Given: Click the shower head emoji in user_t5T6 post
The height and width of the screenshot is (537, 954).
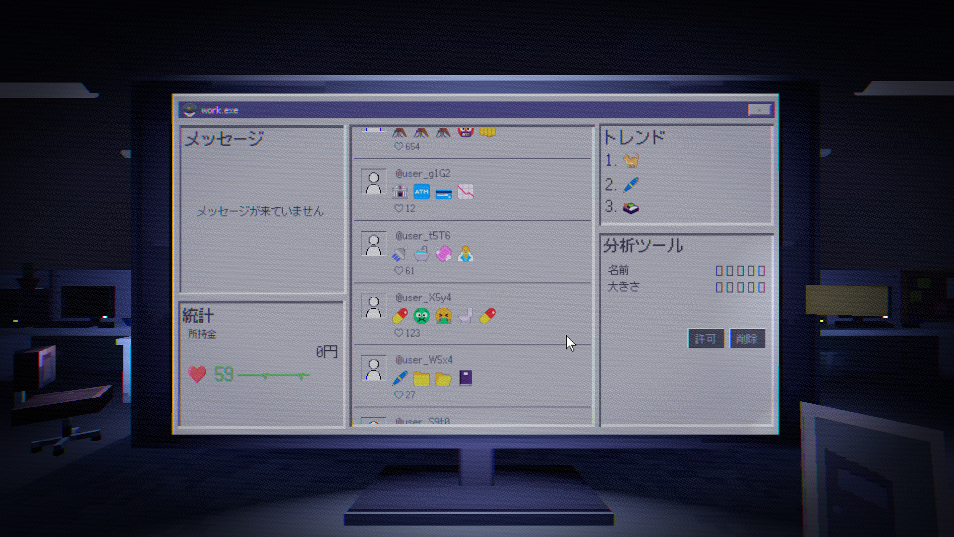Looking at the screenshot, I should [400, 254].
